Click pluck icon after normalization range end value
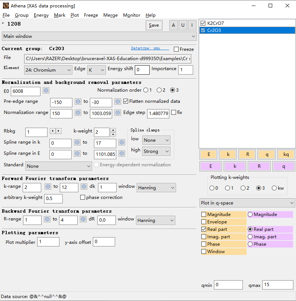The image size is (296, 301). pos(118,113)
